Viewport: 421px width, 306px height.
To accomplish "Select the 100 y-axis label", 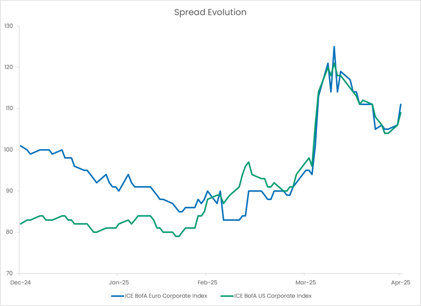I will (9, 150).
